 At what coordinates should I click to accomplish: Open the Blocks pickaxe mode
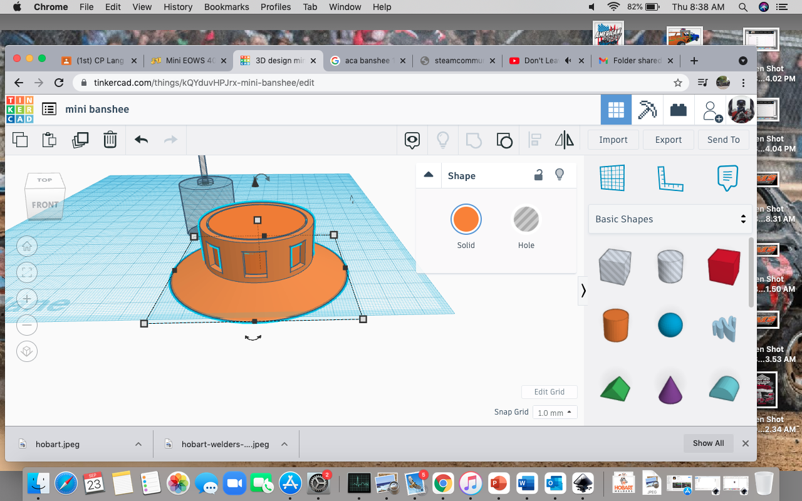(647, 110)
